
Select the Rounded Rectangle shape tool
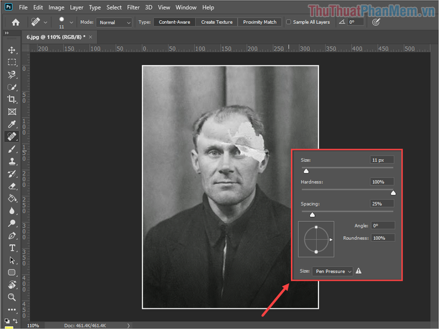tap(12, 273)
